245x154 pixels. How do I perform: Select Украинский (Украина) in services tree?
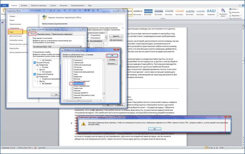coord(45,74)
